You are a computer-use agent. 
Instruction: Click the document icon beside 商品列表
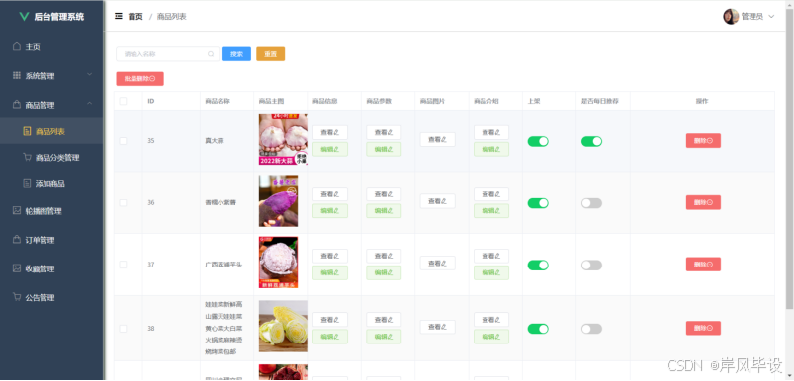[27, 131]
